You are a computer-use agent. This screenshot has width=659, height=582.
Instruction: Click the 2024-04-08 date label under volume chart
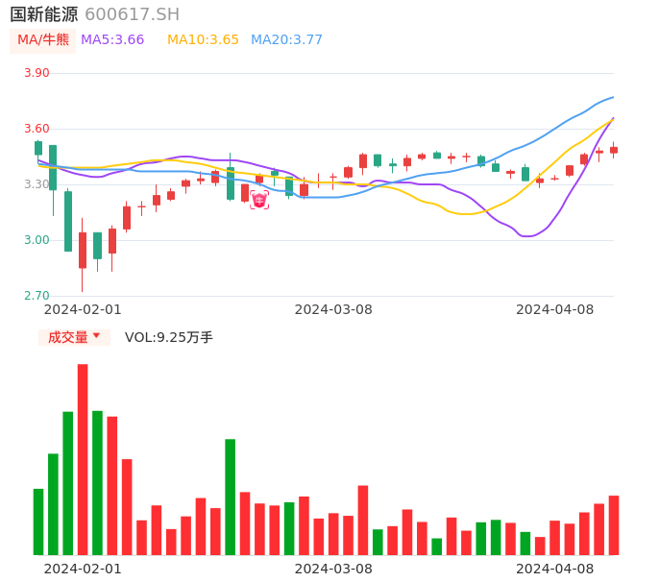point(555,568)
